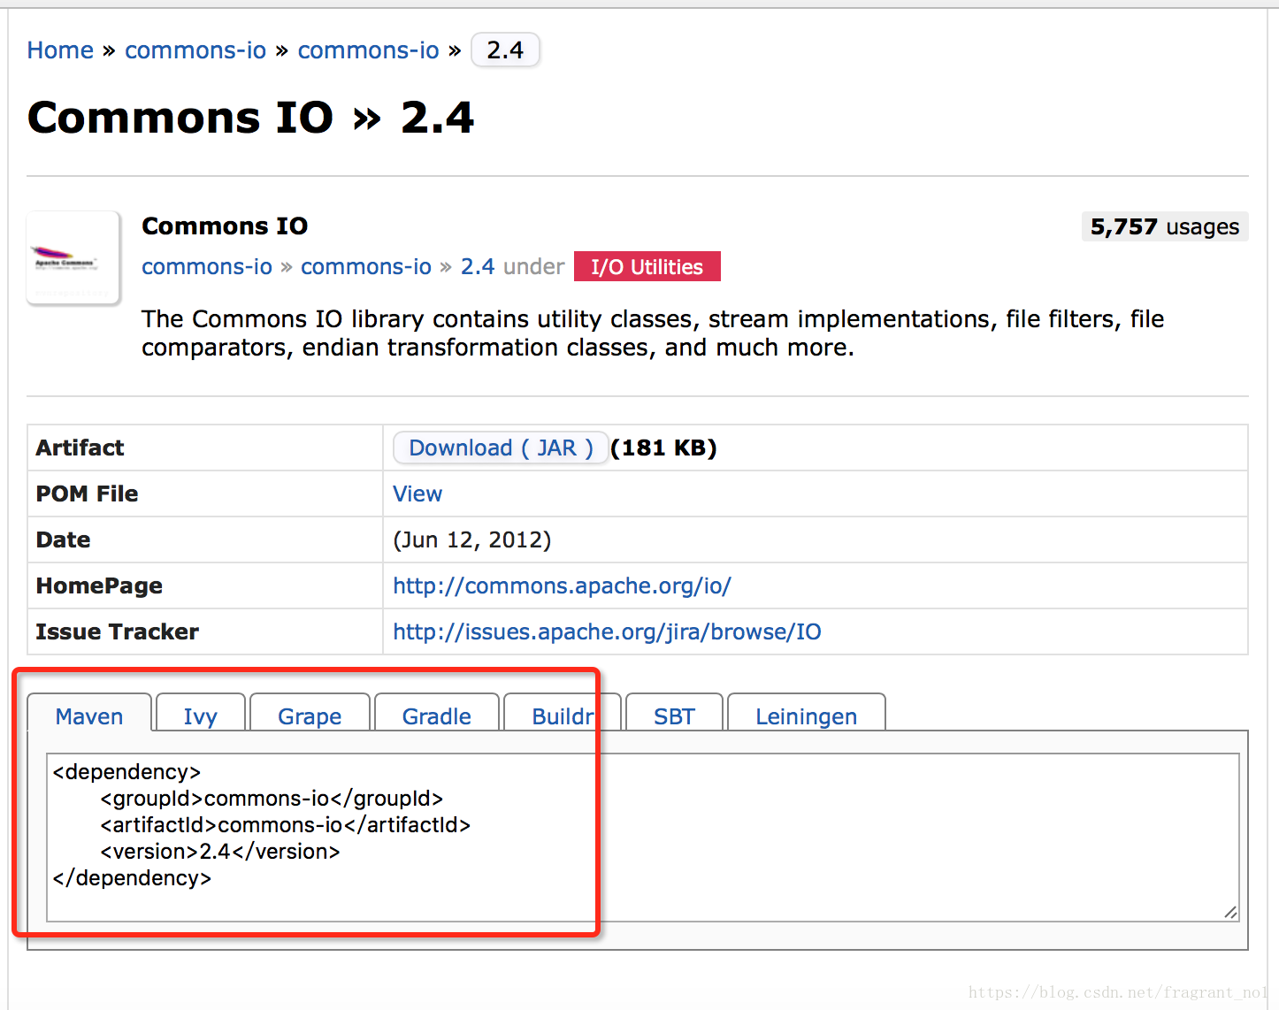The image size is (1279, 1010).
Task: Switch to the Grape tab
Action: click(x=310, y=715)
